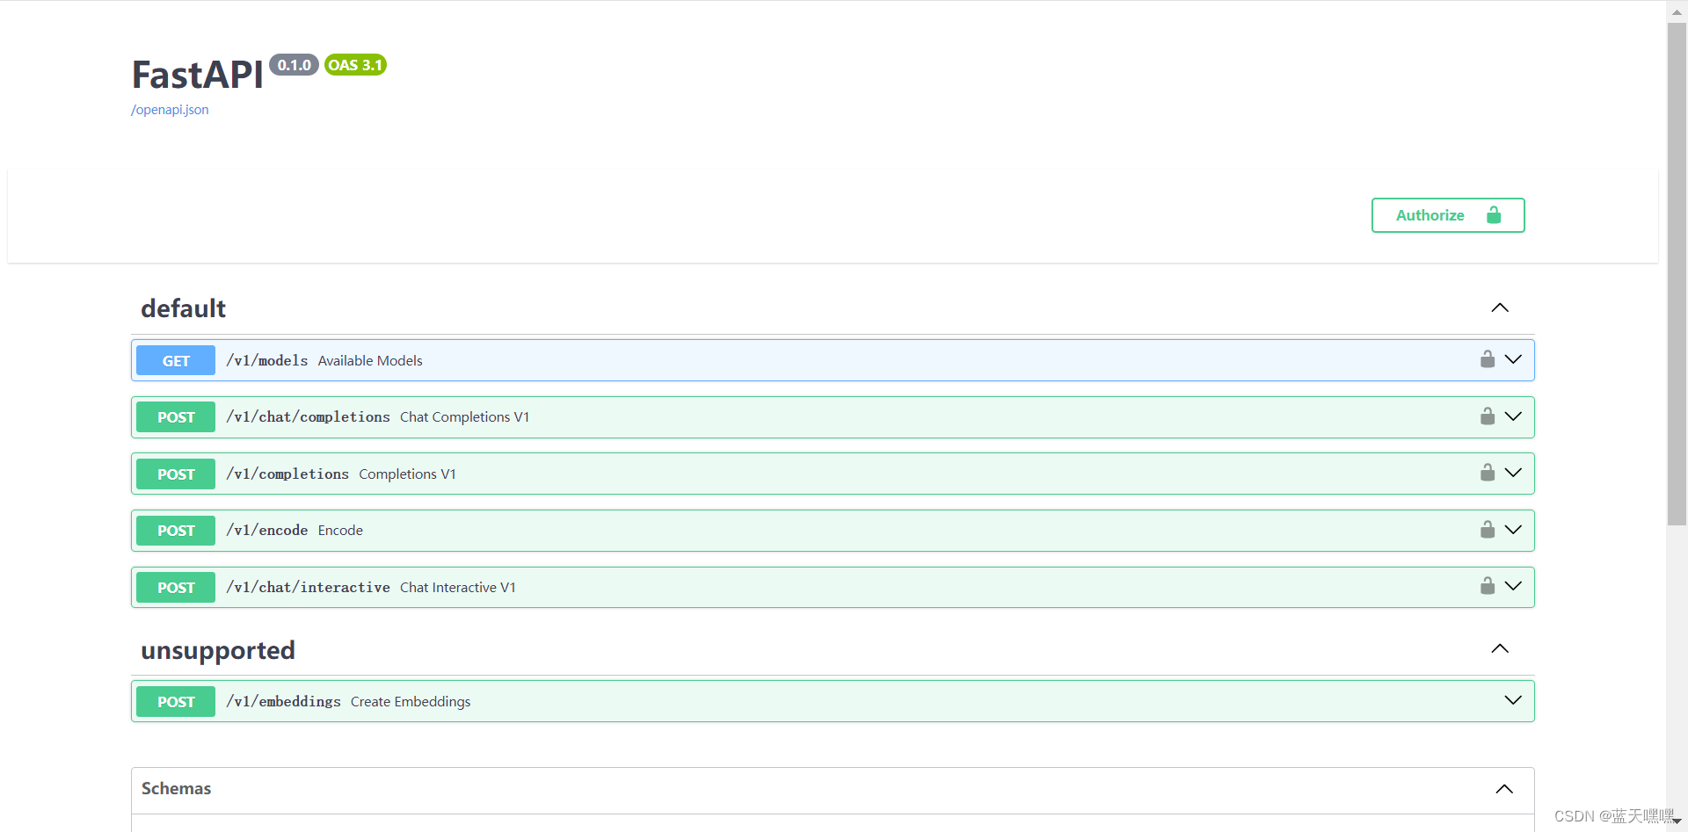
Task: Click the lock icon on /v1/completions row
Action: (x=1487, y=473)
